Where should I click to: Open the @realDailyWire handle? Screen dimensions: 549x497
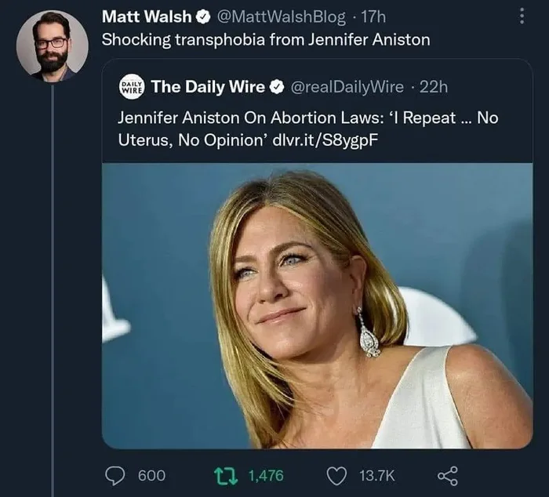[x=347, y=87]
